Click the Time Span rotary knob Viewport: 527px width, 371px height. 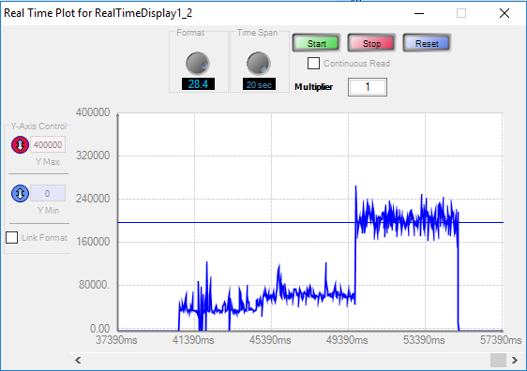(x=259, y=64)
